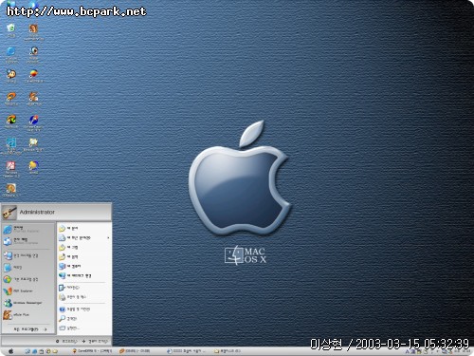This screenshot has height=356, width=474.
Task: Click the Administrator guitar user picture
Action: point(9,213)
